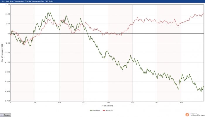Screen dimensions: 205x117
Task: Click the 301 x-axis tick label
Action: [157, 102]
